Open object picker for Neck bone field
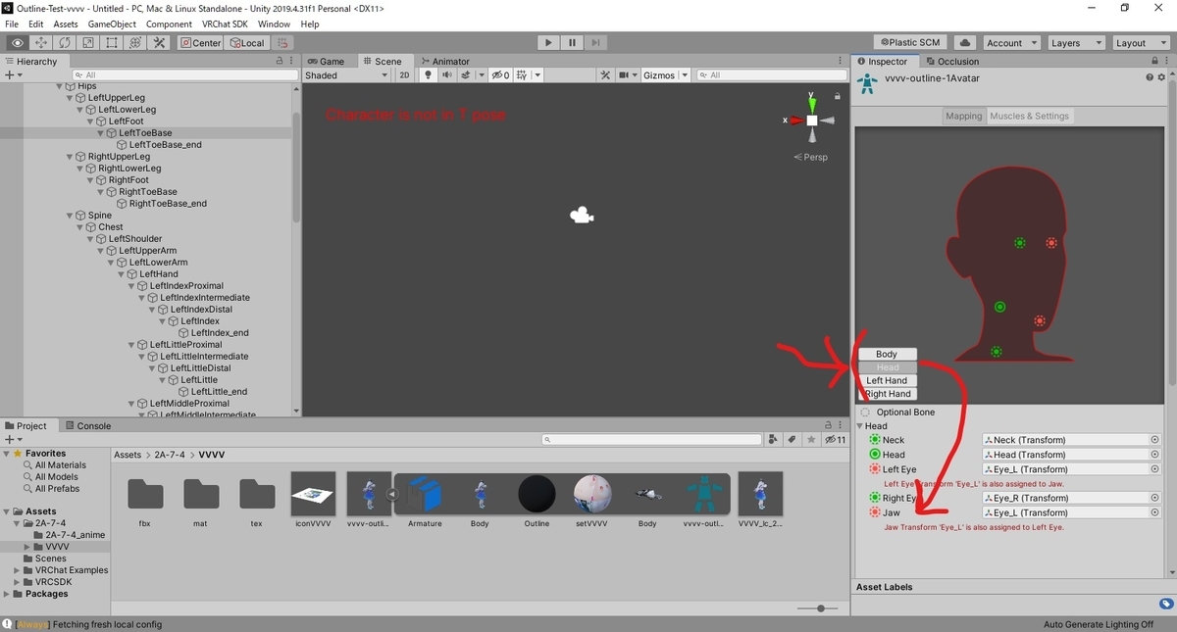The image size is (1177, 632). 1154,440
